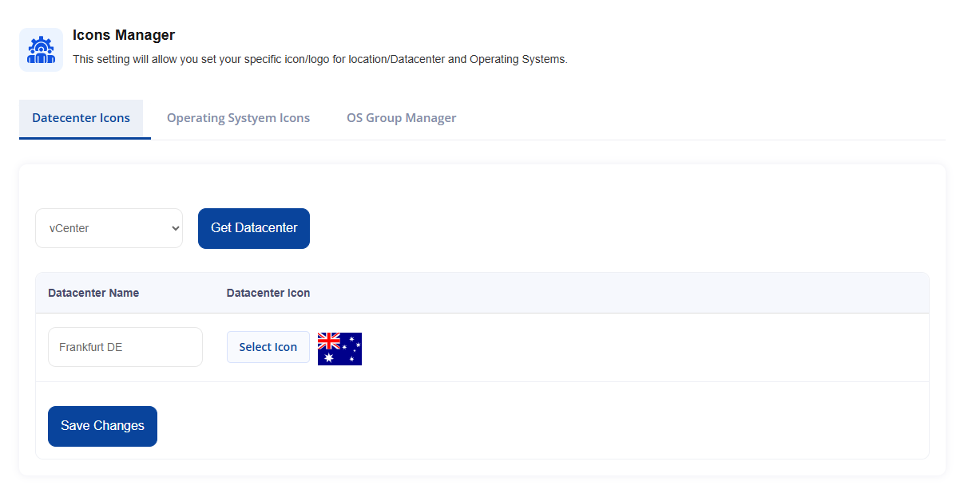
Task: Click the settings description text under the heading
Action: pyautogui.click(x=320, y=59)
